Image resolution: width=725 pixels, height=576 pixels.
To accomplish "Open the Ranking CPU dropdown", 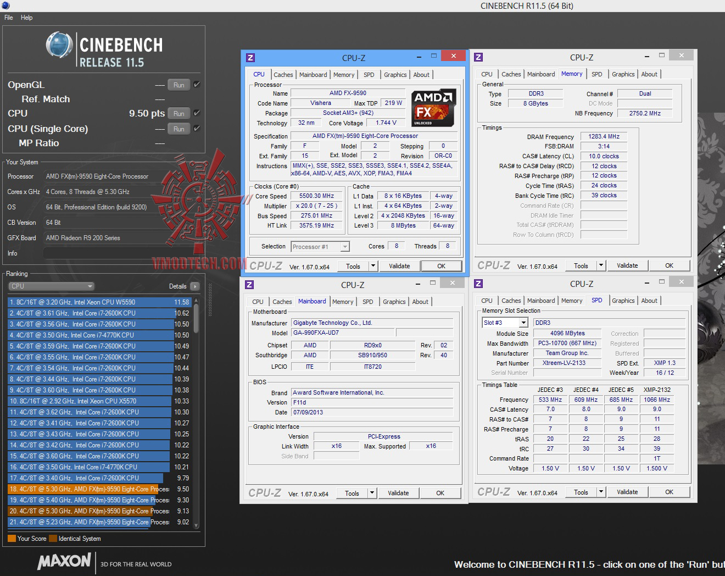I will (x=52, y=286).
